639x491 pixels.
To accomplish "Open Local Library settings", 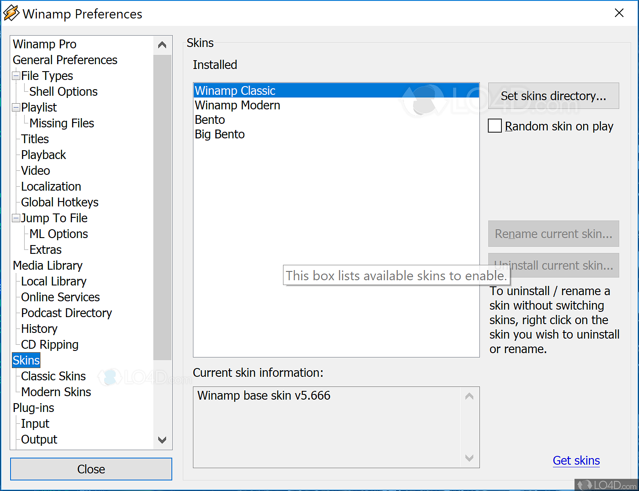I will 54,282.
